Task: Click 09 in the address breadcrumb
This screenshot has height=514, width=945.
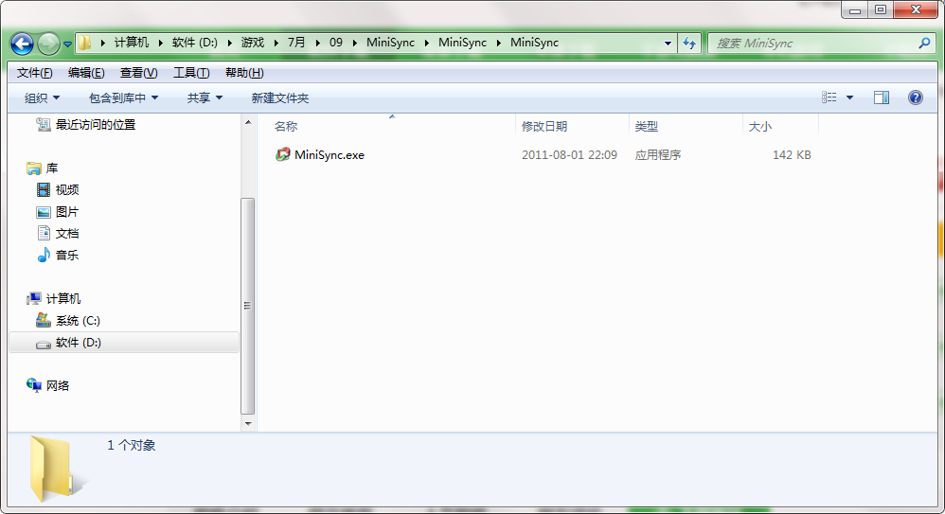Action: (336, 43)
